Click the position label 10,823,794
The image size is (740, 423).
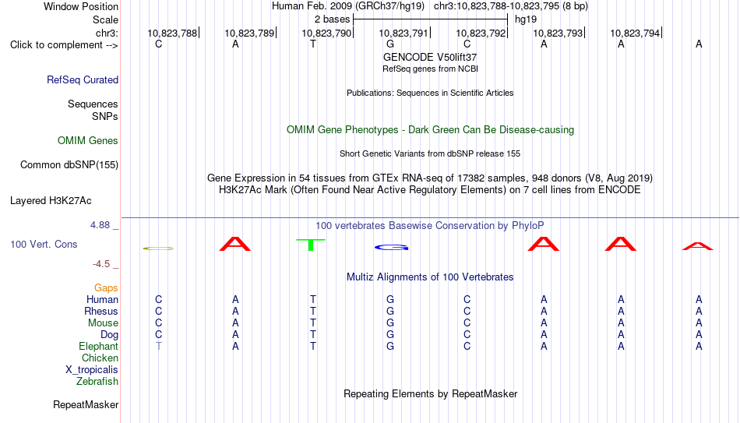pyautogui.click(x=635, y=33)
